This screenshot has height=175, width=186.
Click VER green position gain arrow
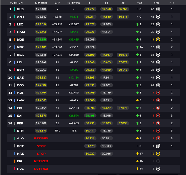click(x=137, y=47)
